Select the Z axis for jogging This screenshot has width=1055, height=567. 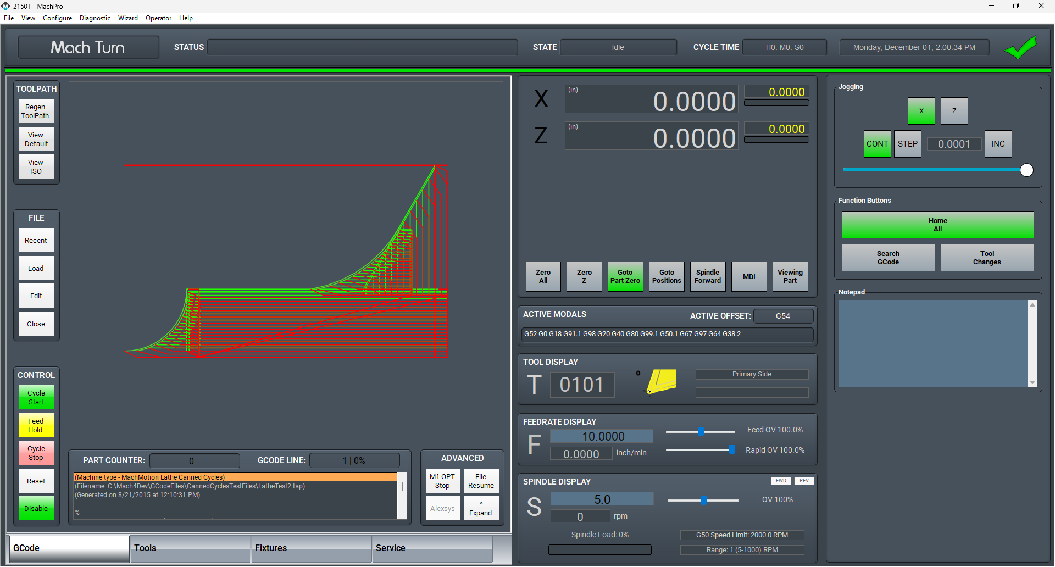coord(954,110)
